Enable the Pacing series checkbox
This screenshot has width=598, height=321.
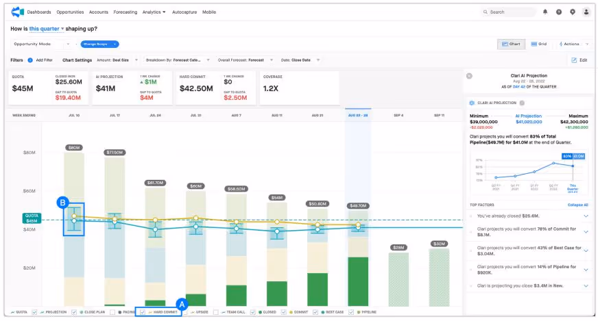112,312
